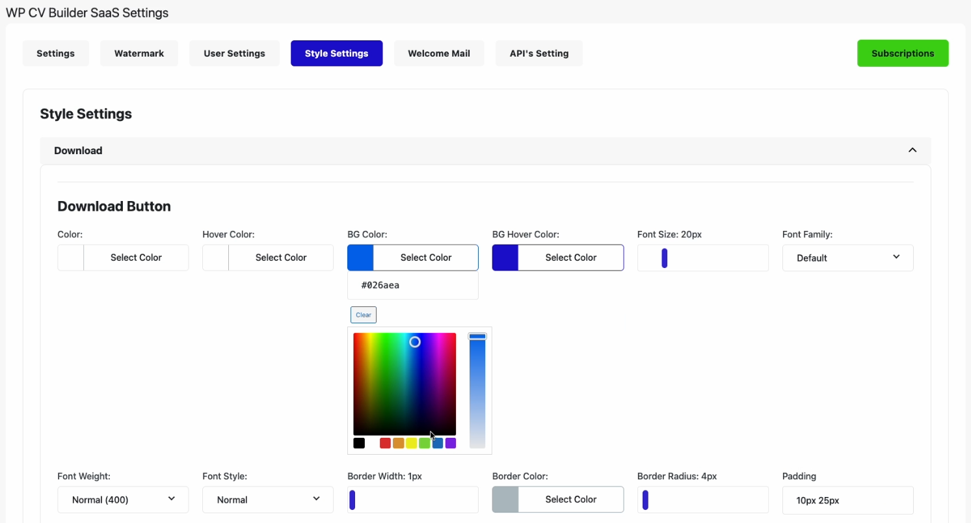The image size is (971, 523).
Task: Pick the red palette color
Action: [x=385, y=443]
